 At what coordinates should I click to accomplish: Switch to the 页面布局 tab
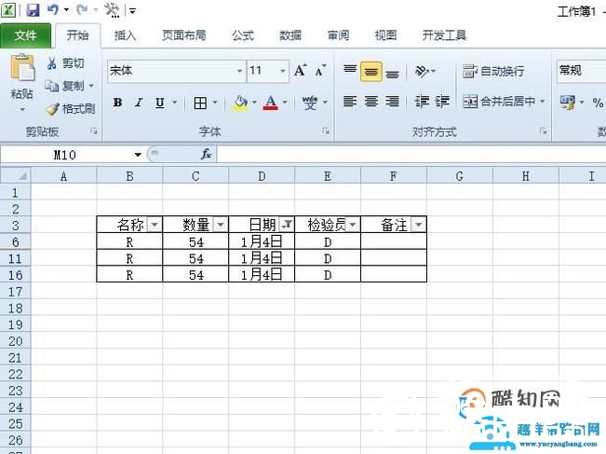(183, 35)
